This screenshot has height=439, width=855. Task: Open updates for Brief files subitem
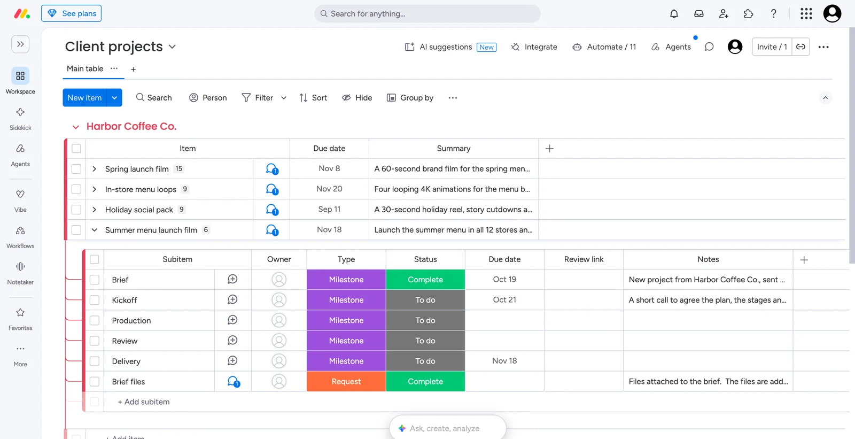point(234,382)
